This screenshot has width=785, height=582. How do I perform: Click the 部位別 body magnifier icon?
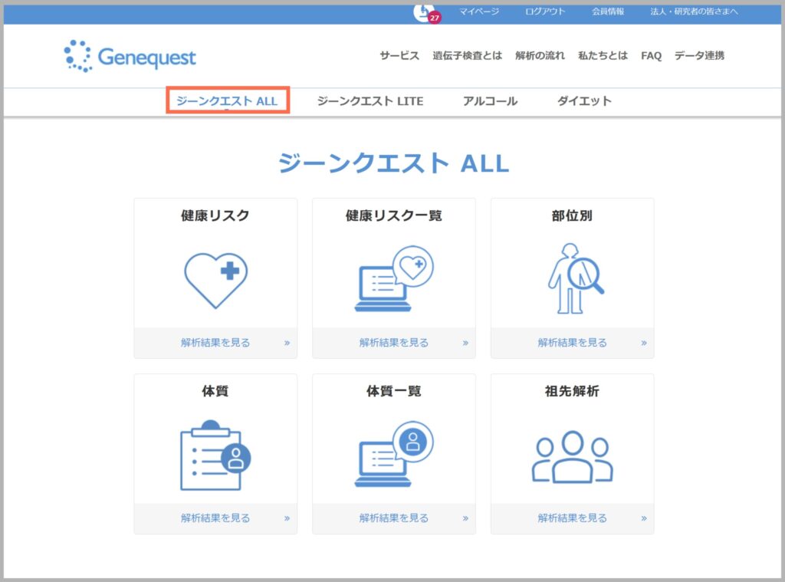coord(575,278)
